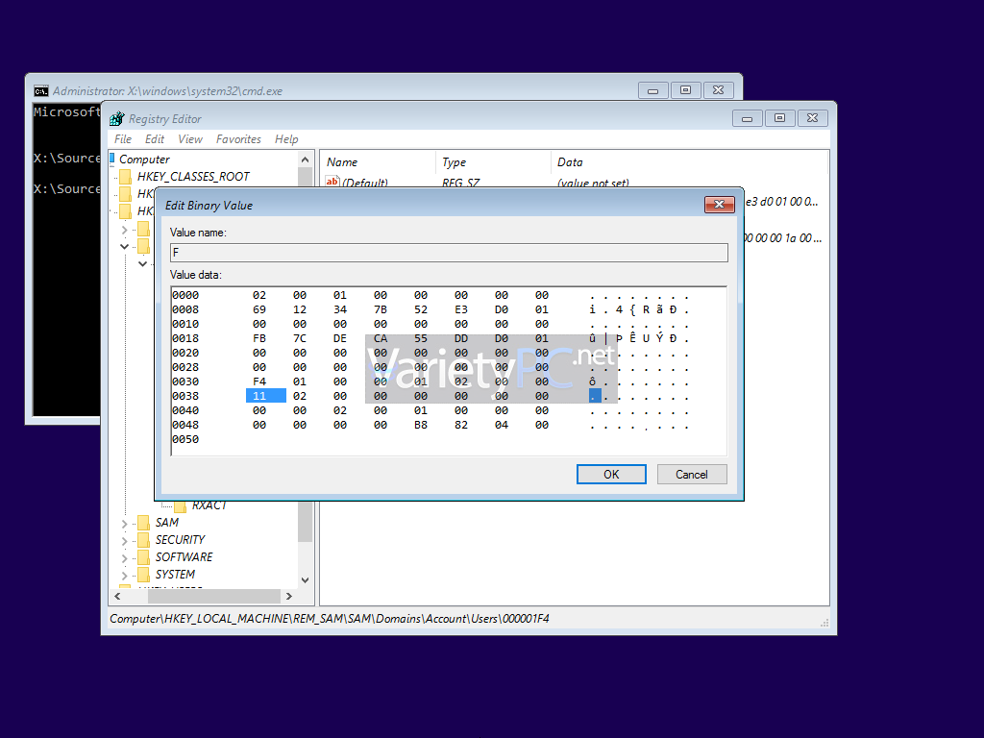Click the HKEY_CLASSES_ROOT folder icon
984x738 pixels.
click(x=126, y=177)
